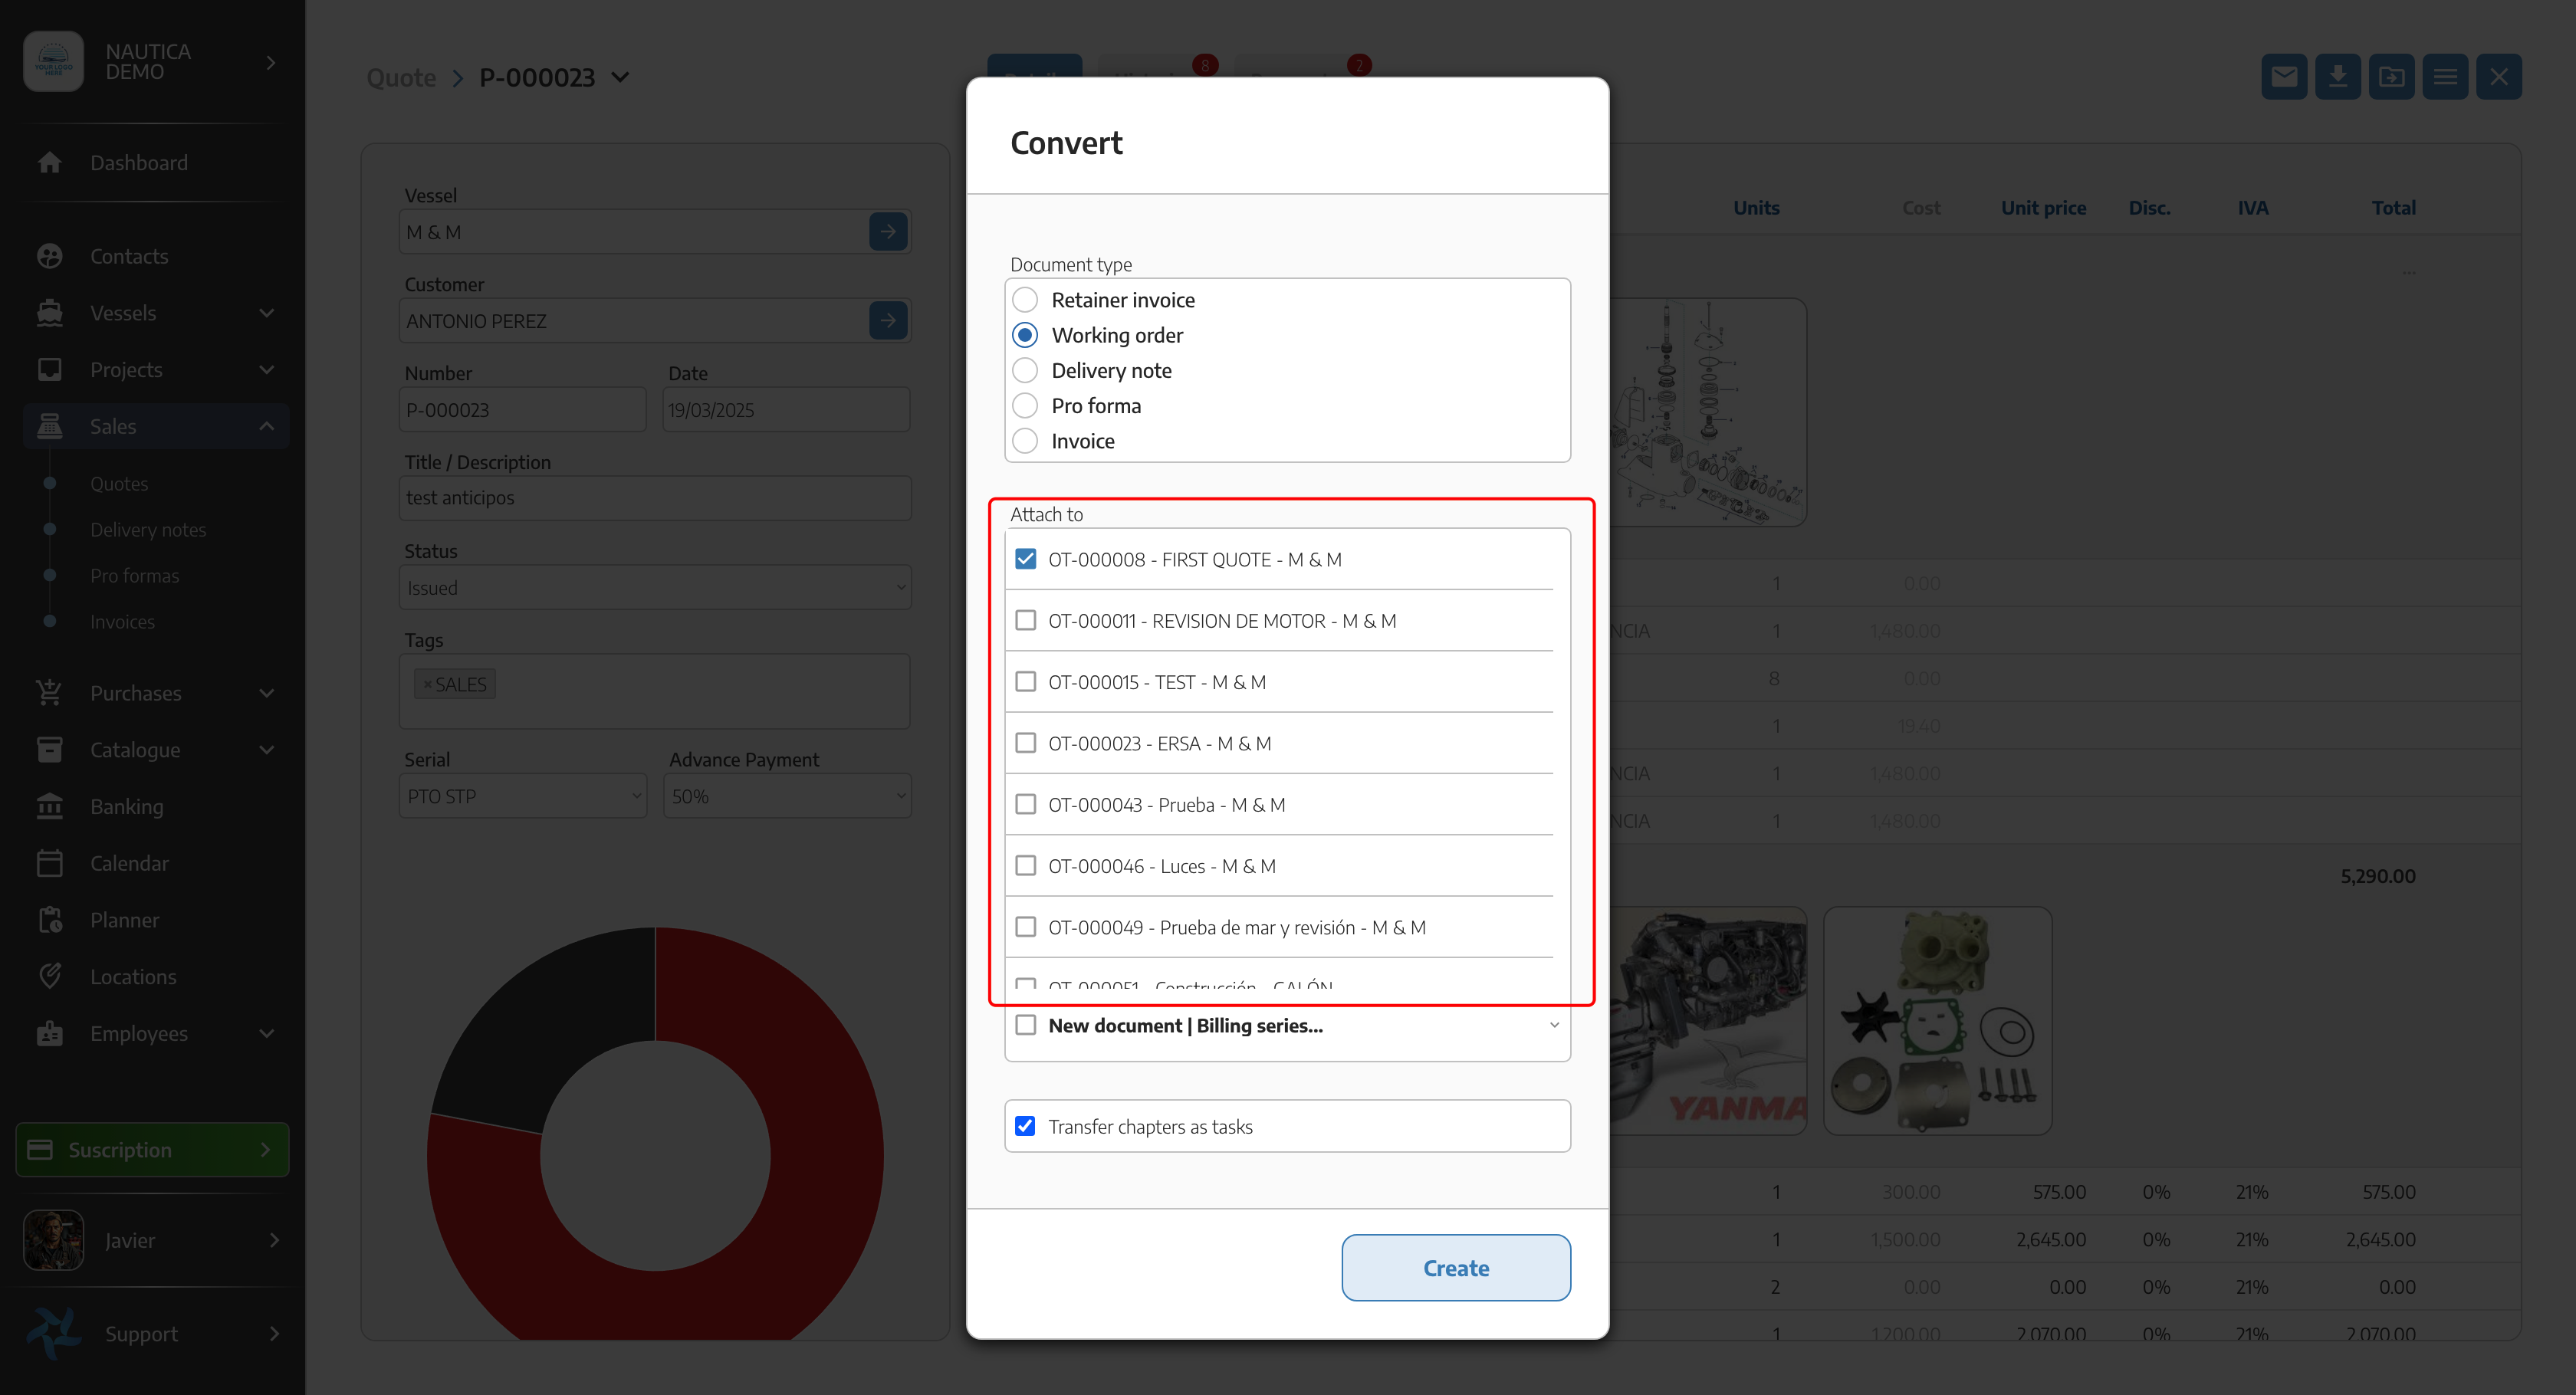This screenshot has height=1395, width=2576.
Task: Click the Calendar icon in sidebar
Action: coord(49,863)
